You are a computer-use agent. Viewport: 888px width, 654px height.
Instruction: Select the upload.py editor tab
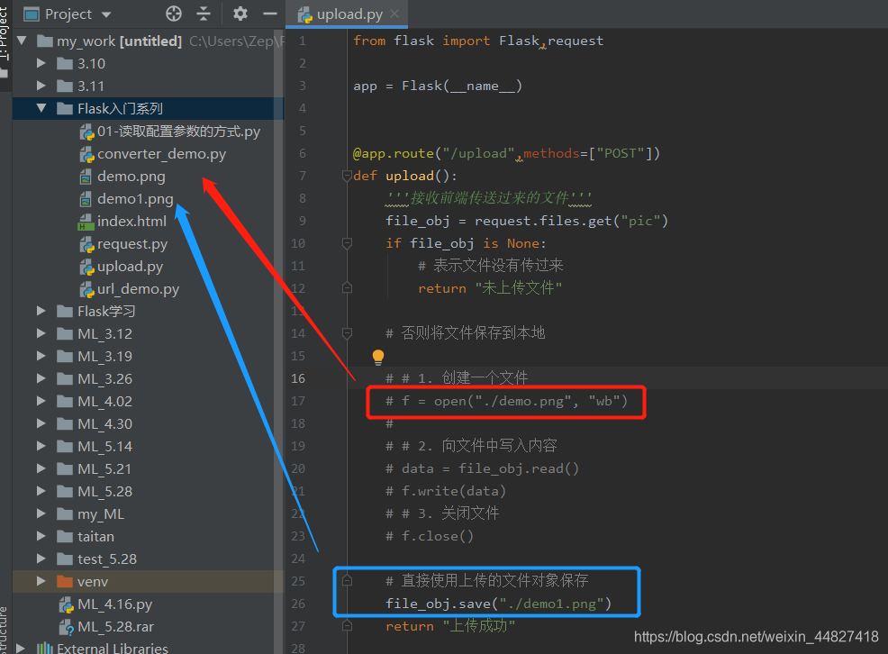349,14
